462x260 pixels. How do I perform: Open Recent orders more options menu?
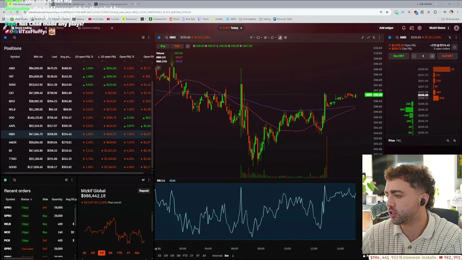[x=71, y=180]
